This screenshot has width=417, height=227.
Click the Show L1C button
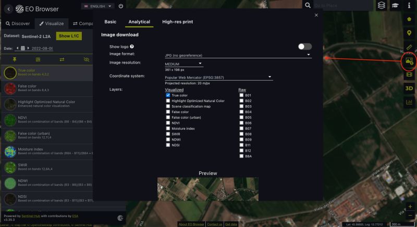[69, 36]
